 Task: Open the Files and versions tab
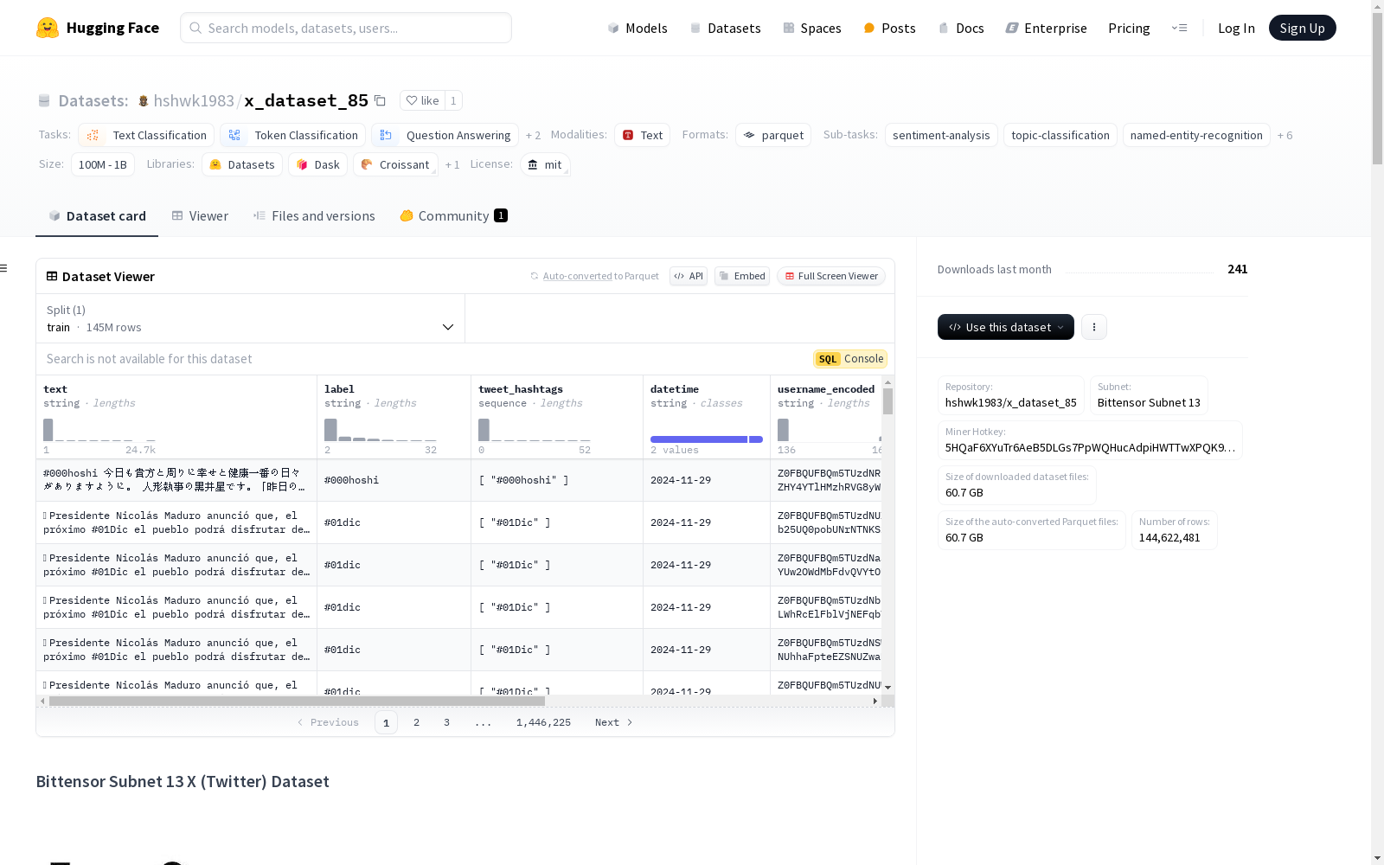coord(314,216)
